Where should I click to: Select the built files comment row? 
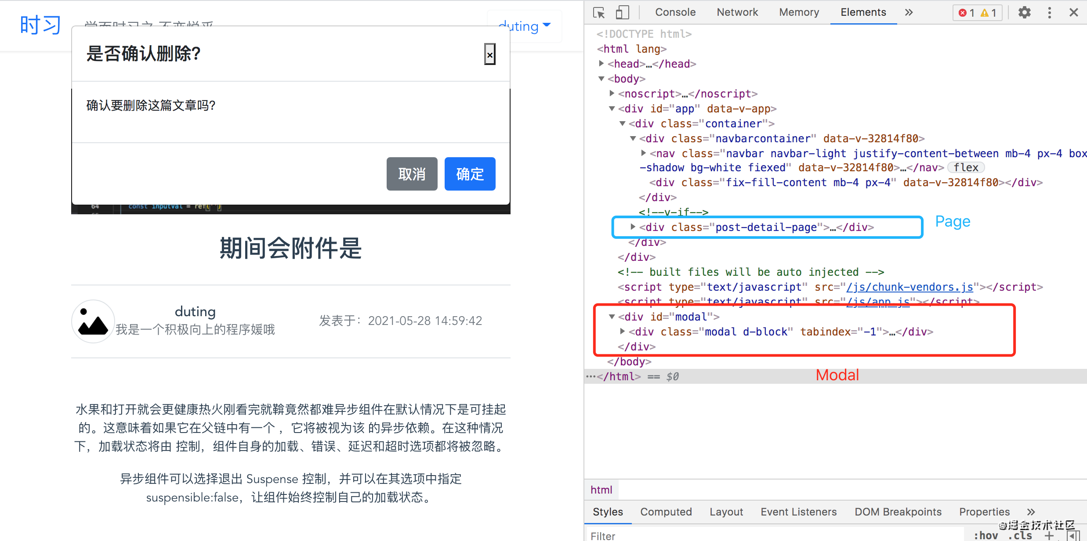751,272
